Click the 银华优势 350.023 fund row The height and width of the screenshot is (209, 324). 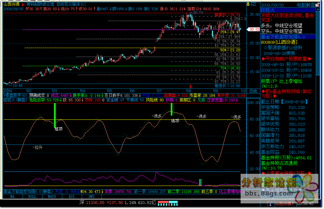pos(283,124)
